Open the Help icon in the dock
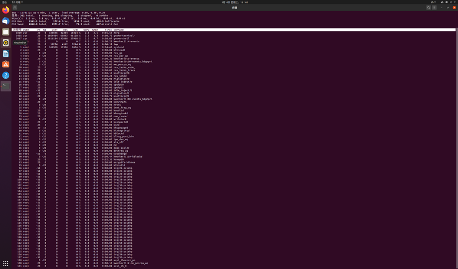The height and width of the screenshot is (269, 458). [x=5, y=75]
